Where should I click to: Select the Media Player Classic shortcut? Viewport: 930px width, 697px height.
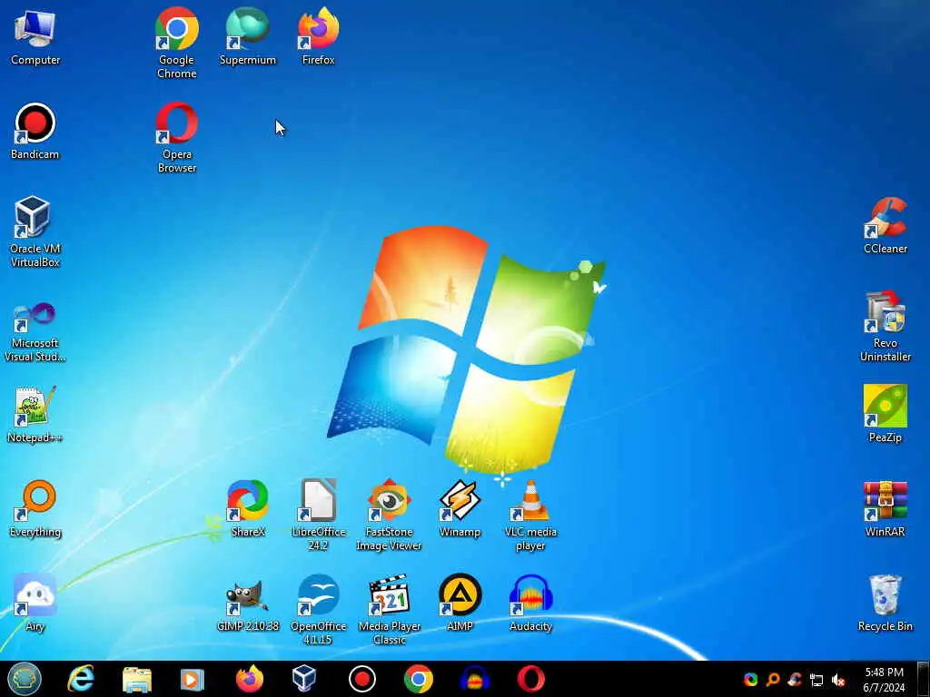coord(389,609)
